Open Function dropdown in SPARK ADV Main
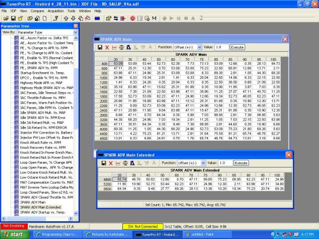This screenshot has width=319, height=239. click(x=199, y=47)
